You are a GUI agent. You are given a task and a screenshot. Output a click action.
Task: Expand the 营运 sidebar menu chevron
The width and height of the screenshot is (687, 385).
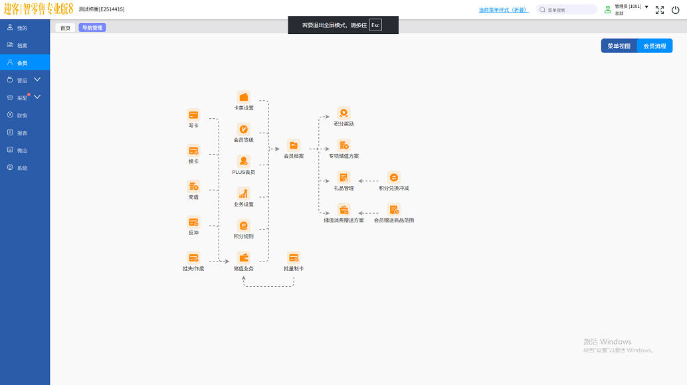(37, 80)
